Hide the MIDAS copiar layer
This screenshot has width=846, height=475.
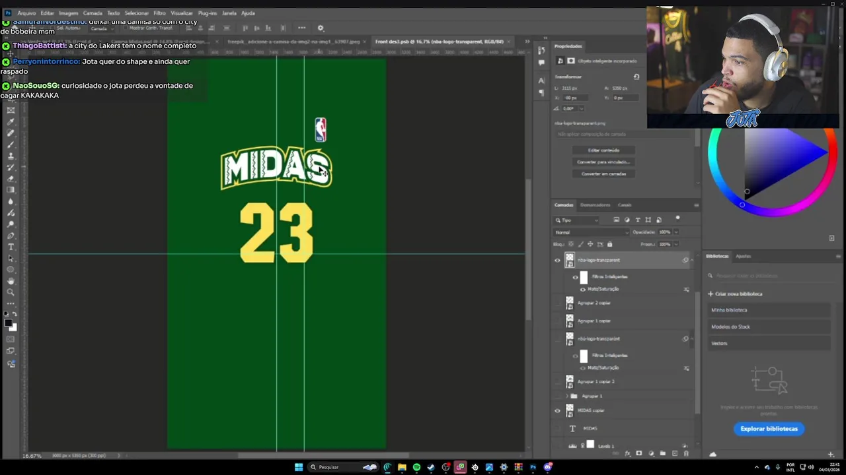pyautogui.click(x=557, y=410)
